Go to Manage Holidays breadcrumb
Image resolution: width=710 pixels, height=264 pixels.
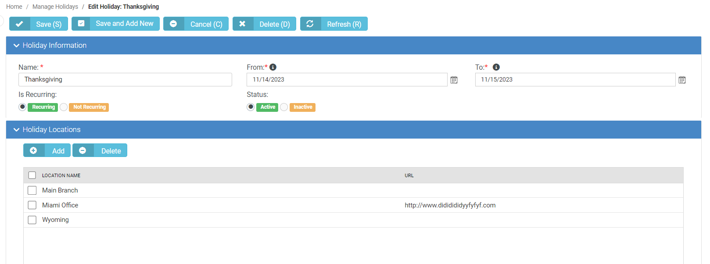[55, 7]
